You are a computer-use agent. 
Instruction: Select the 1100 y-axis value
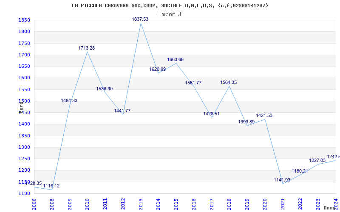coord(24,193)
